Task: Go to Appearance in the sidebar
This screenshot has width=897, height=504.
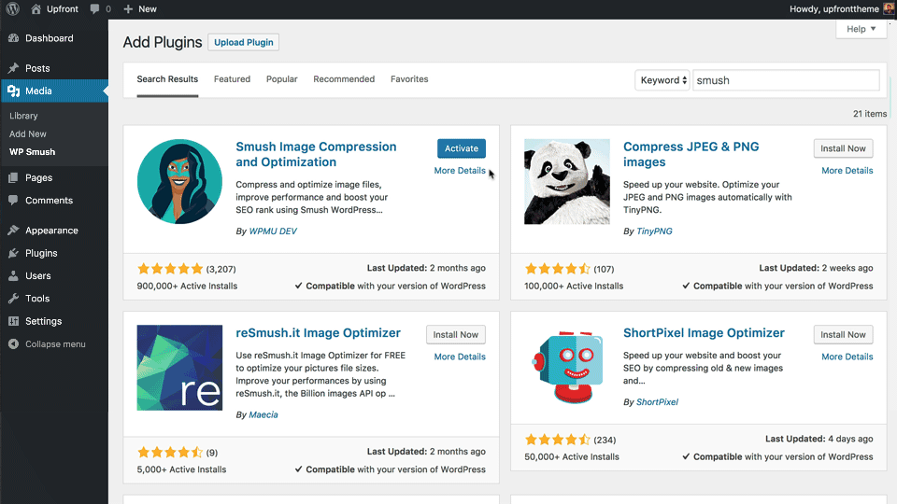Action: point(51,231)
